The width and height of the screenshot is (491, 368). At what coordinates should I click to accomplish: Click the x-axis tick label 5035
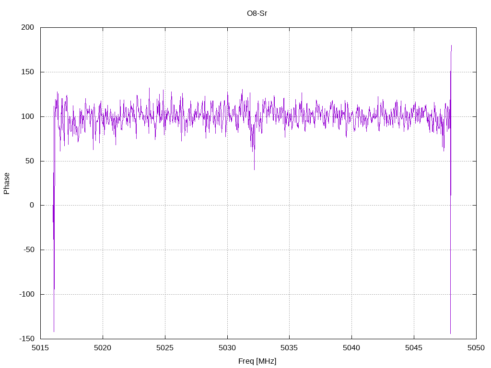pyautogui.click(x=289, y=348)
